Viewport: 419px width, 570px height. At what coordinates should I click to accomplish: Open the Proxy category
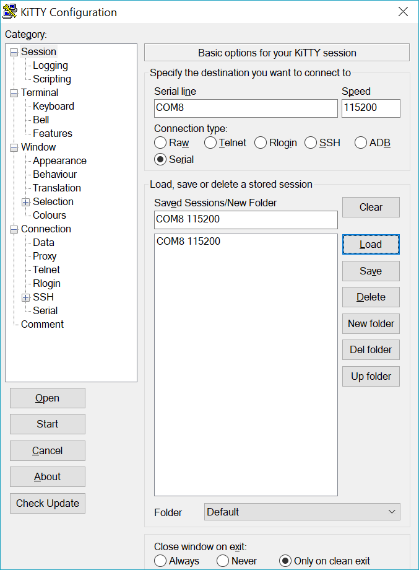tap(45, 256)
